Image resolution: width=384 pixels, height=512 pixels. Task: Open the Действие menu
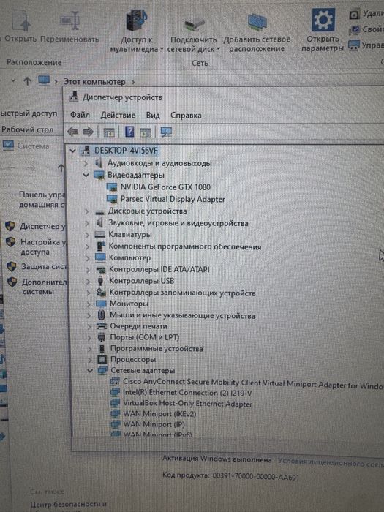[x=118, y=115]
